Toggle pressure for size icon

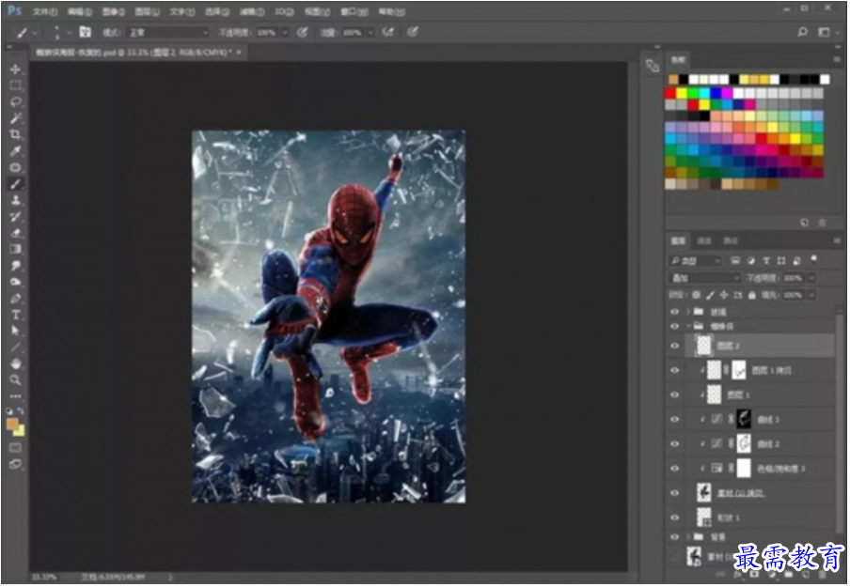[x=413, y=33]
